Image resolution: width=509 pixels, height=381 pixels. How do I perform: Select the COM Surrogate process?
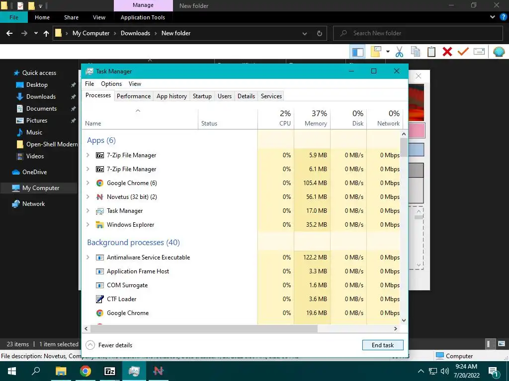click(241, 285)
